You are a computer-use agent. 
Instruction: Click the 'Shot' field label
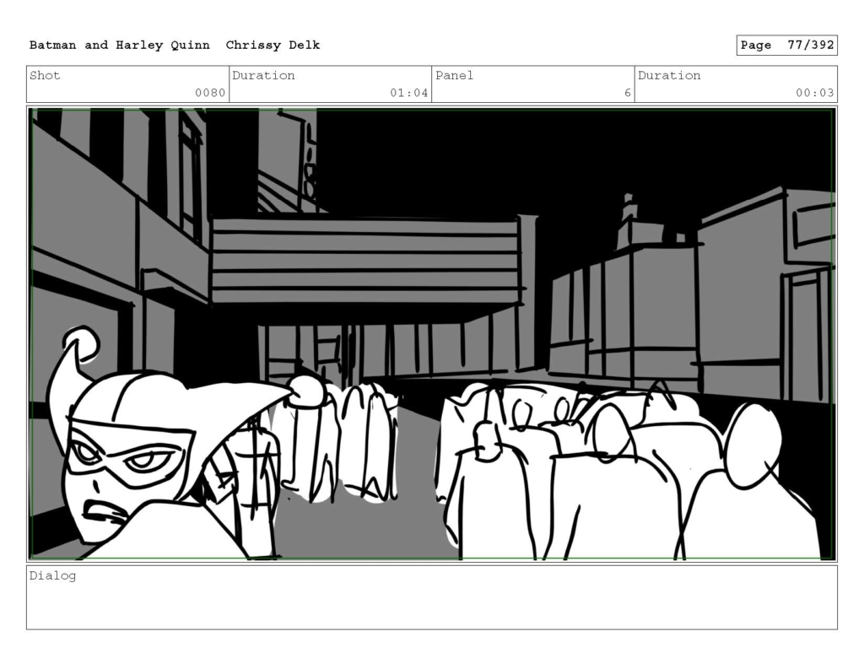[x=45, y=75]
